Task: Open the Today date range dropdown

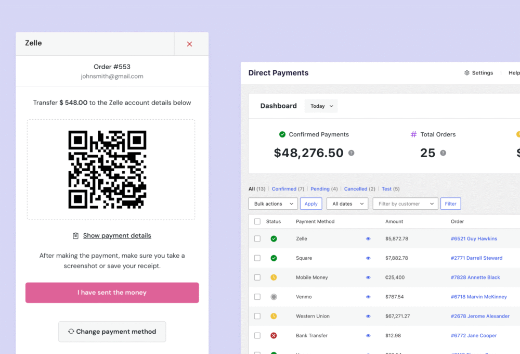Action: click(321, 106)
